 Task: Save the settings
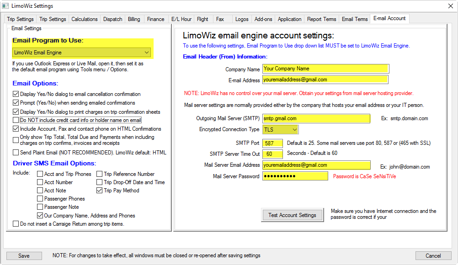pos(24,256)
